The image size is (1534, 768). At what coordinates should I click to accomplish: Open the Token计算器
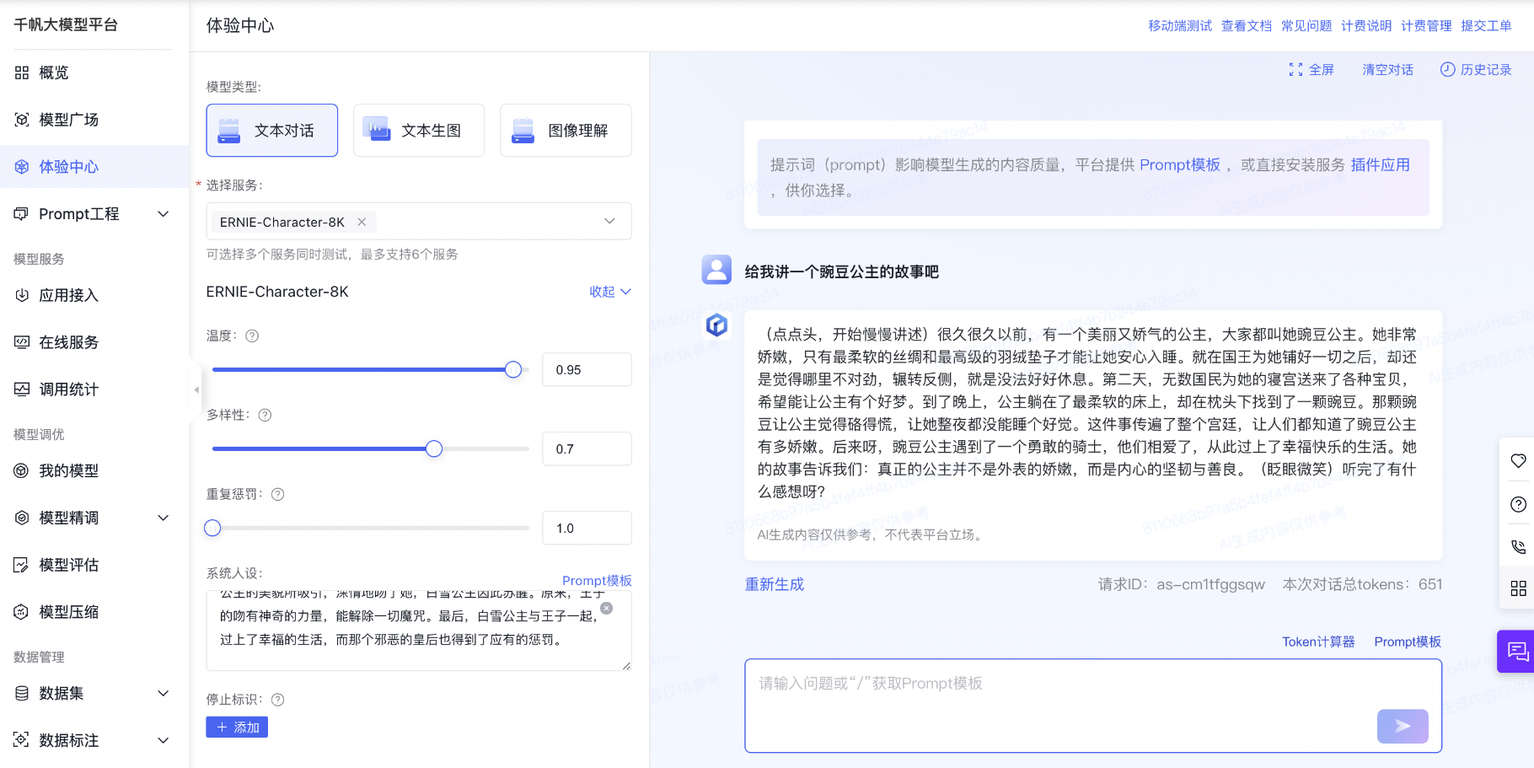1318,642
